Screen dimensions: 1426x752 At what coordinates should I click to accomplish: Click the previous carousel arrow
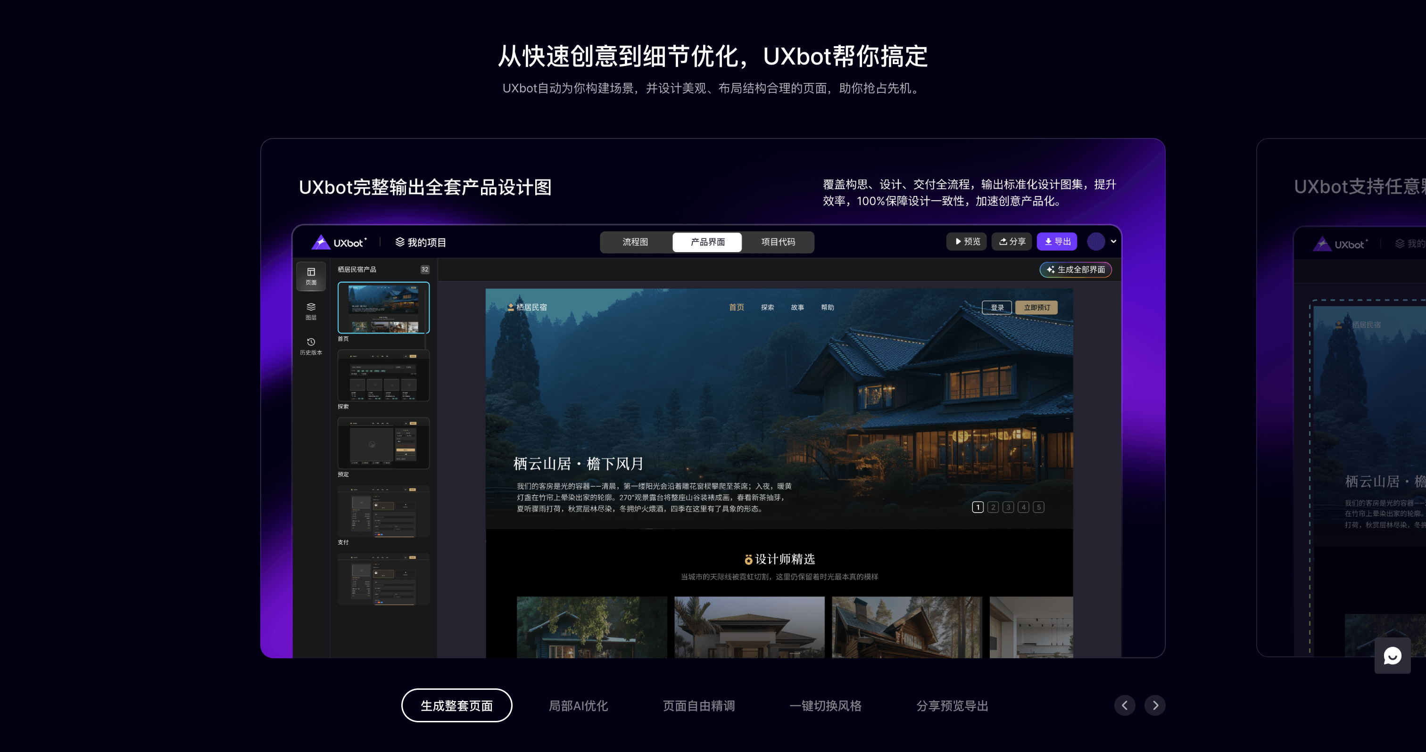1124,705
